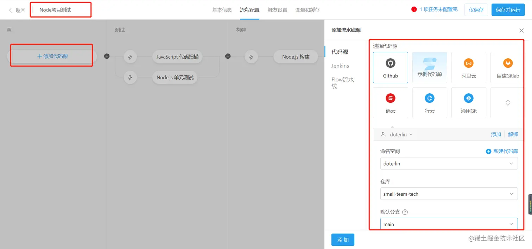Close the 添加流水线源 panel
This screenshot has height=249, width=532.
coord(521,31)
